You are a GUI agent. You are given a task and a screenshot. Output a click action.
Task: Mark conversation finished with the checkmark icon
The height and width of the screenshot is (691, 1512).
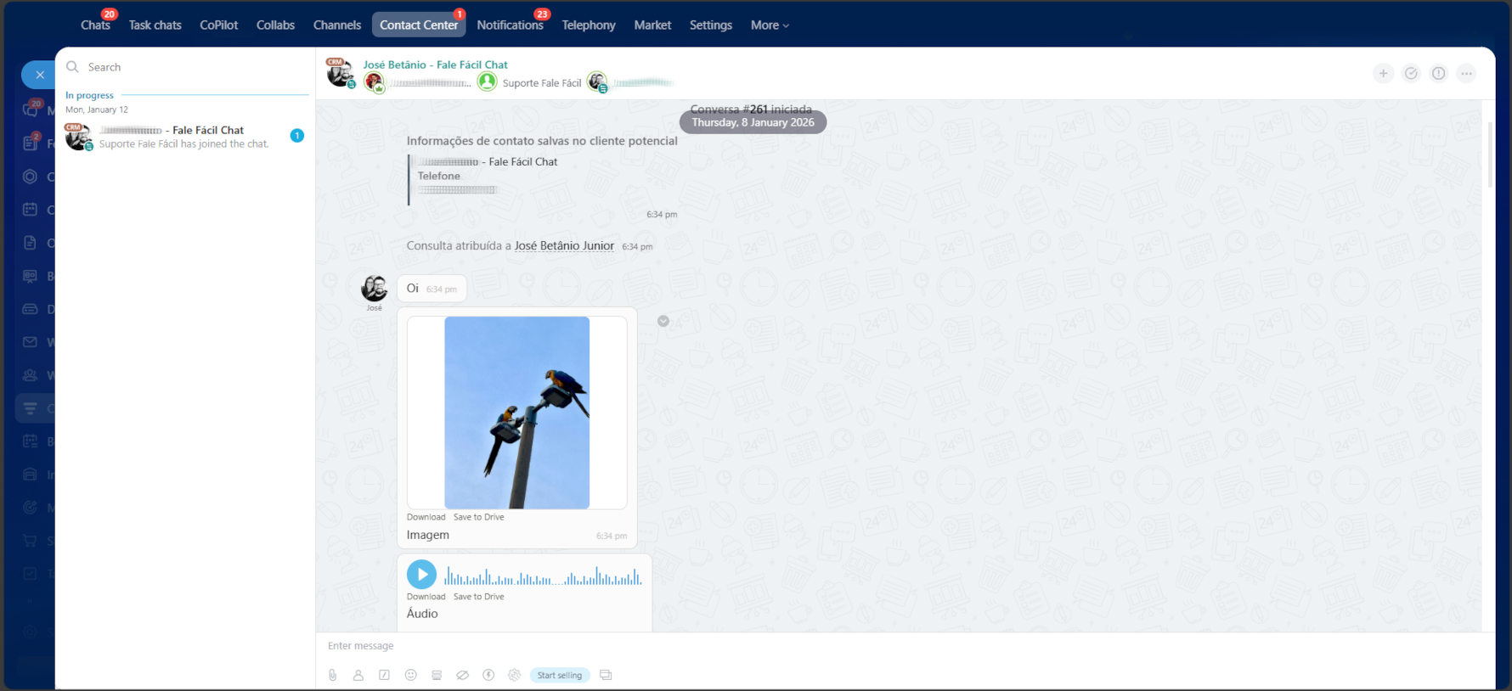tap(1411, 74)
